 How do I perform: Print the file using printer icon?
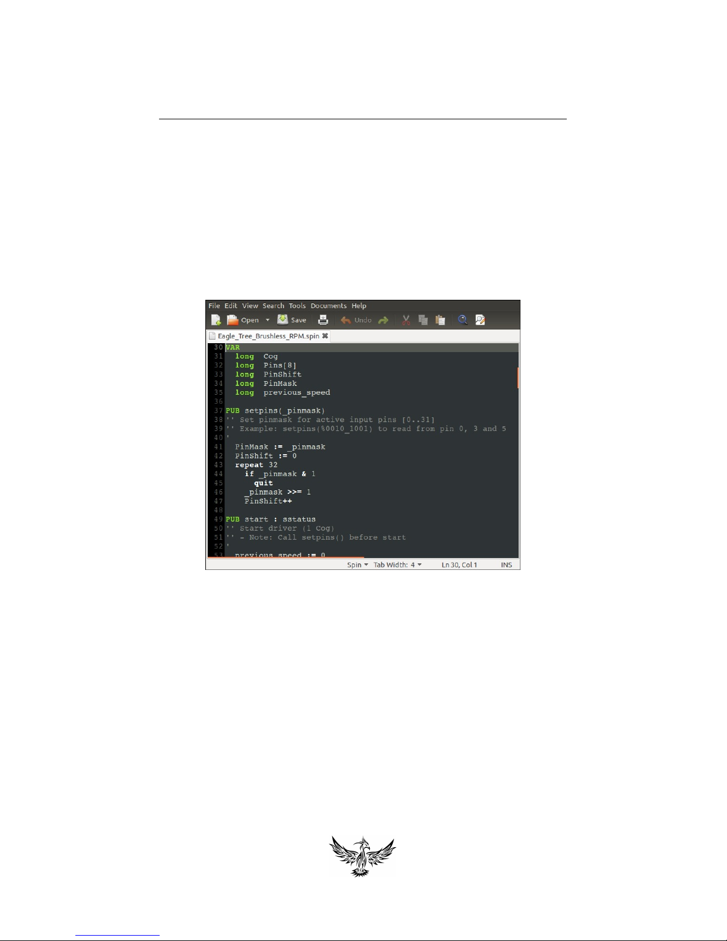point(323,320)
